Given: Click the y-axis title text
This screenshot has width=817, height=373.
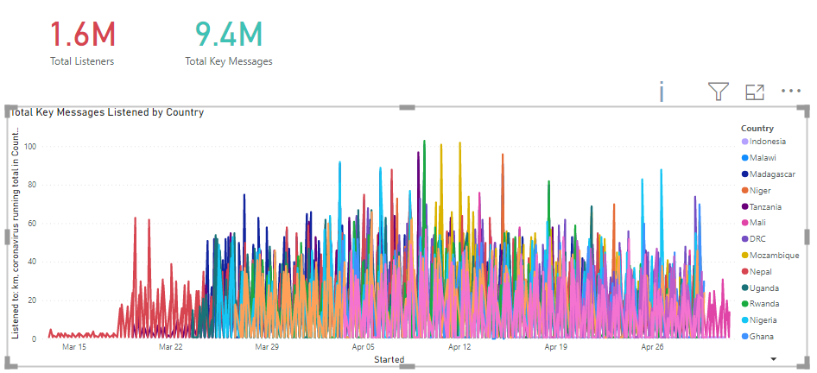Looking at the screenshot, I should 16,232.
